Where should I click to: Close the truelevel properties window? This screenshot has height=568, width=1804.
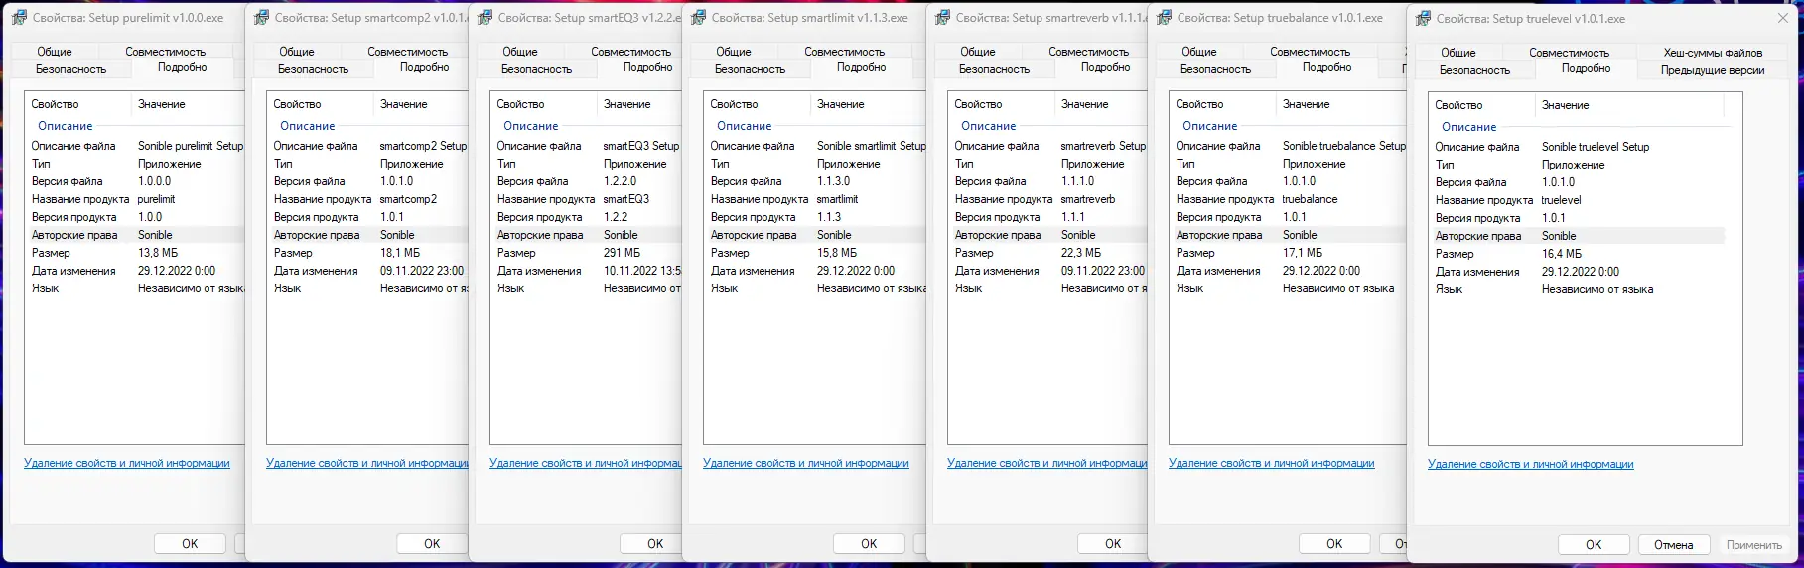(x=1782, y=18)
